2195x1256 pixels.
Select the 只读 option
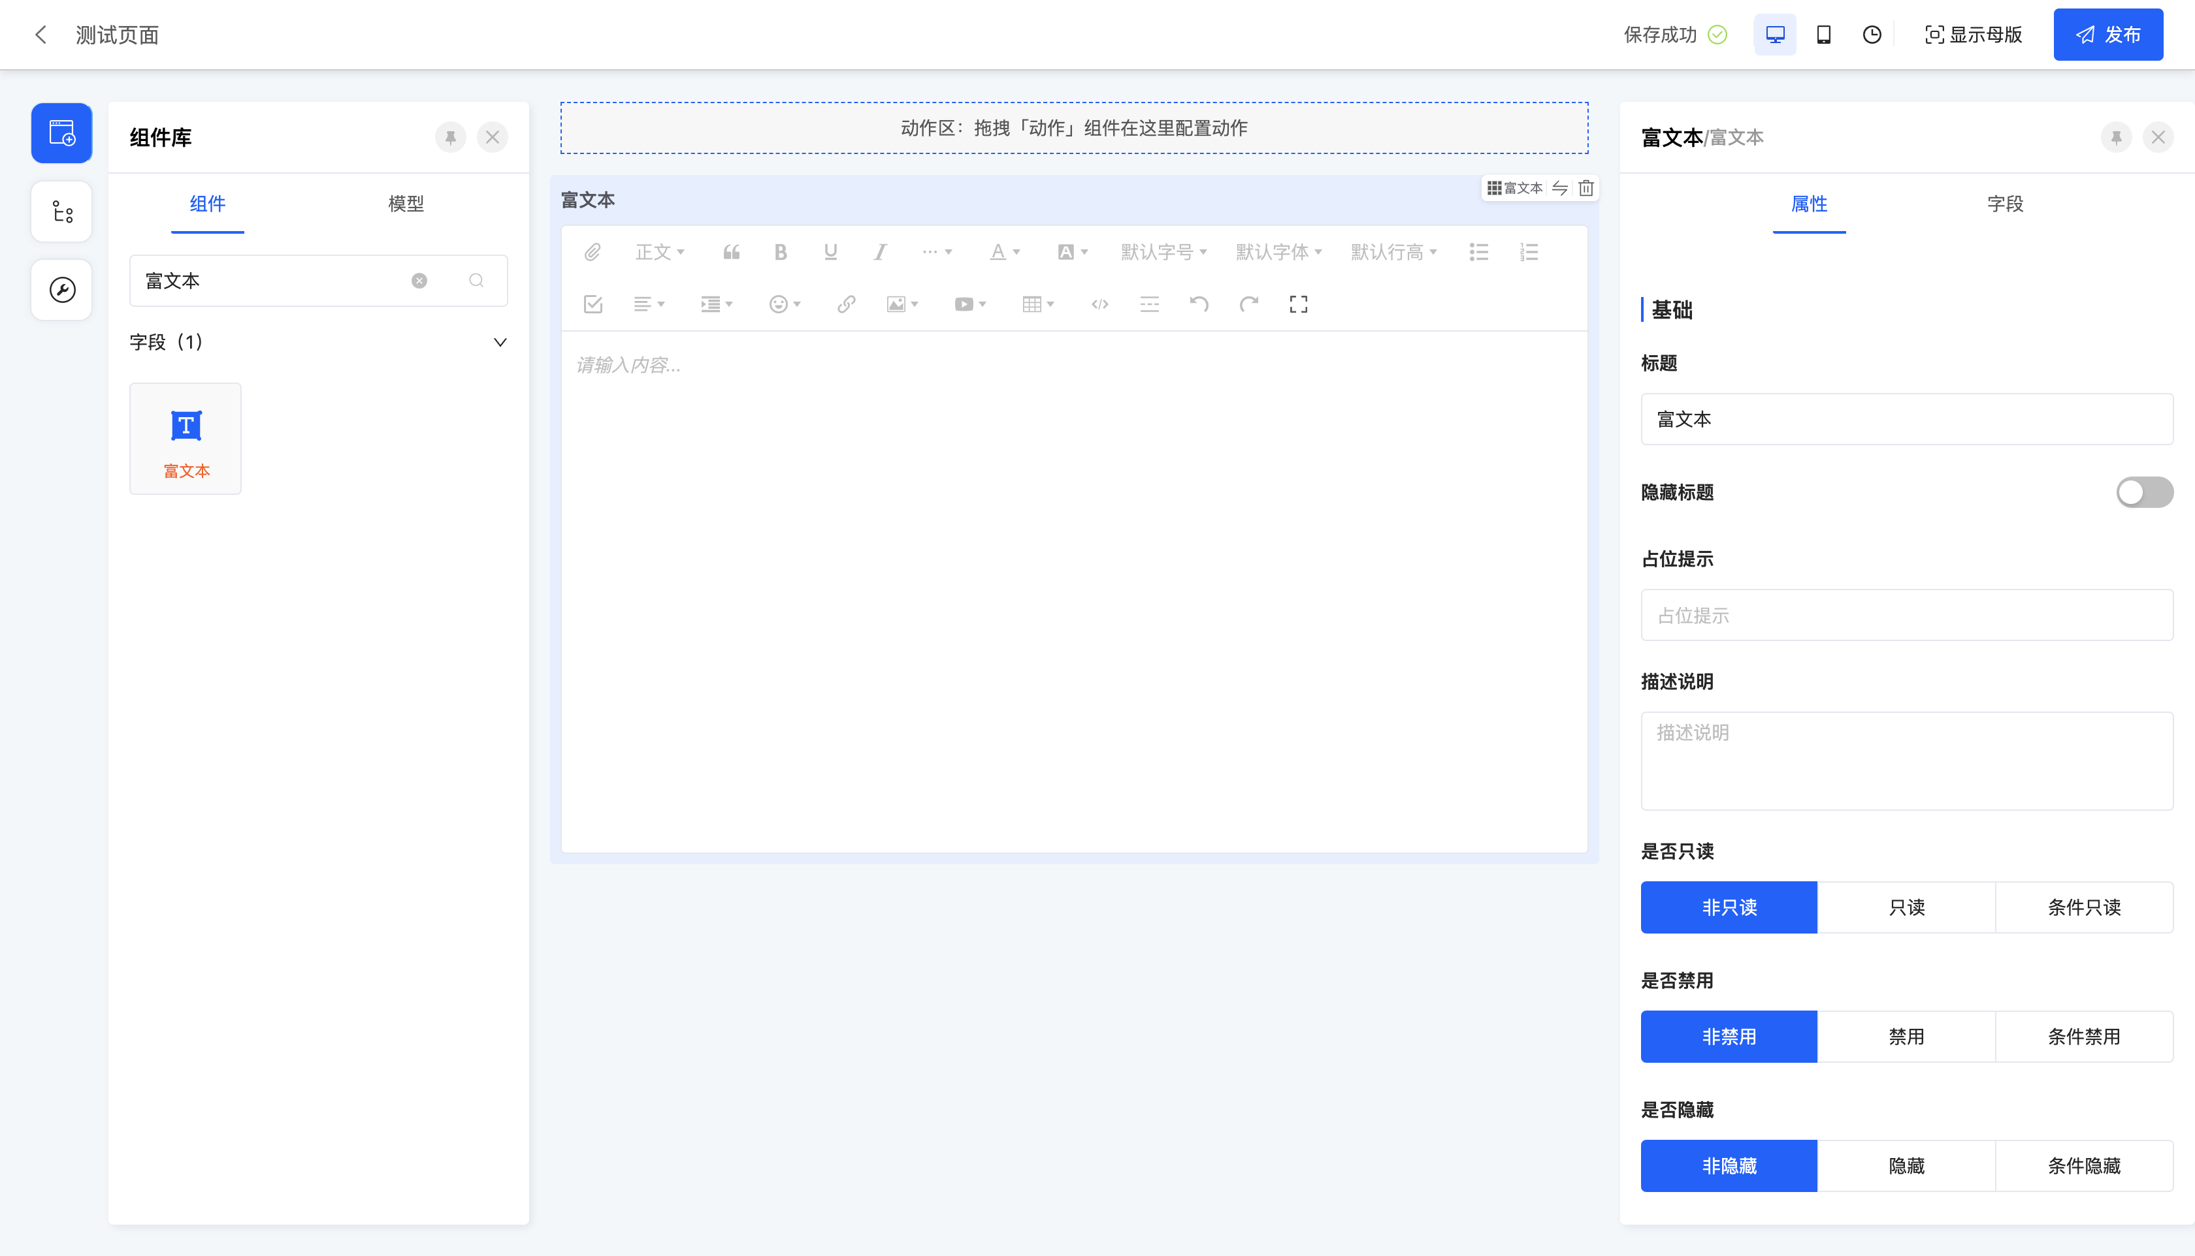point(1906,907)
